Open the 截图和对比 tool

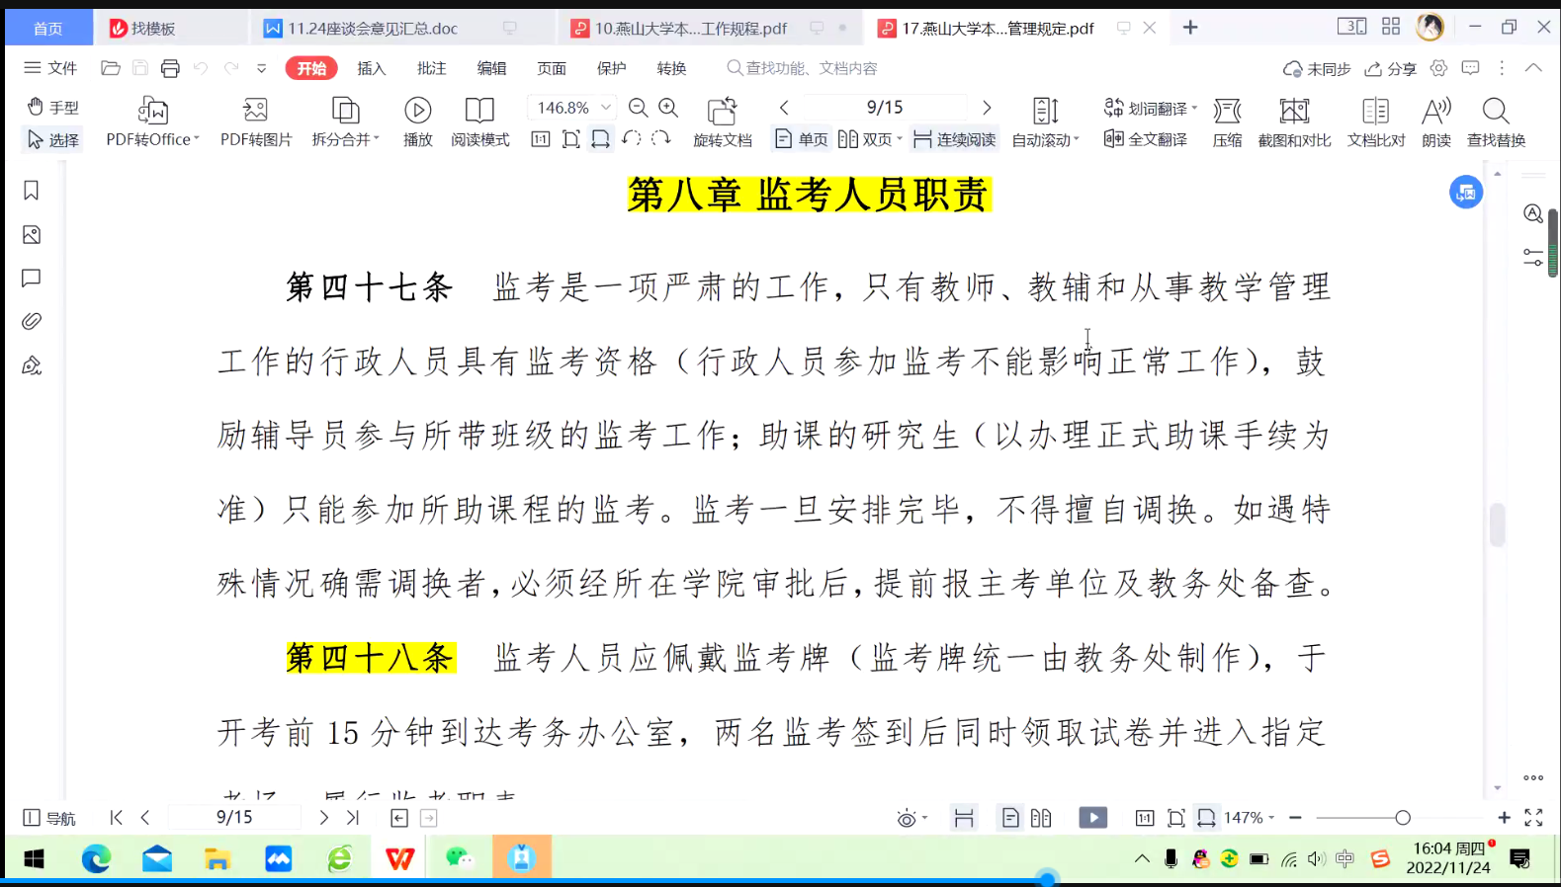click(1293, 111)
